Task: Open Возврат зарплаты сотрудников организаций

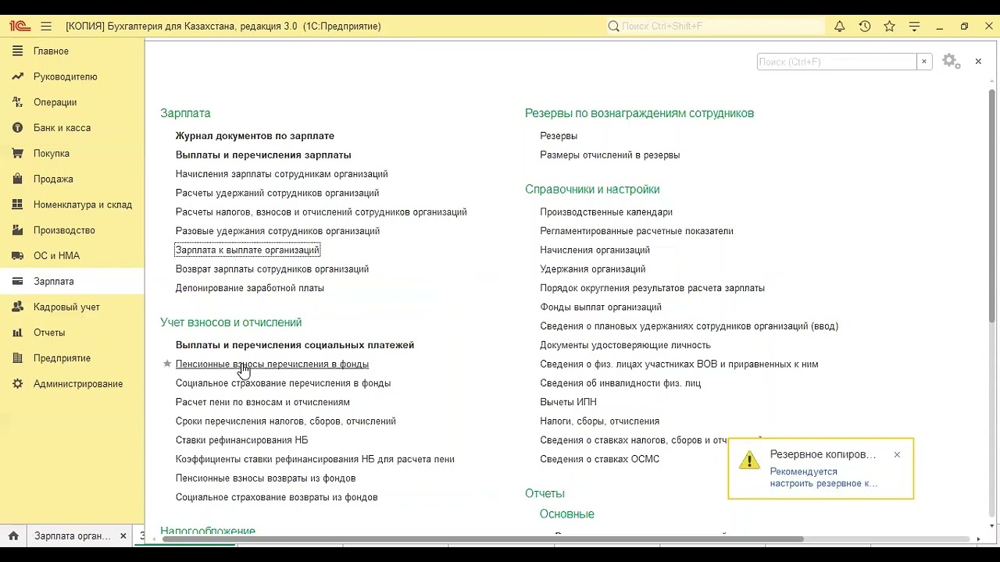Action: pyautogui.click(x=272, y=269)
